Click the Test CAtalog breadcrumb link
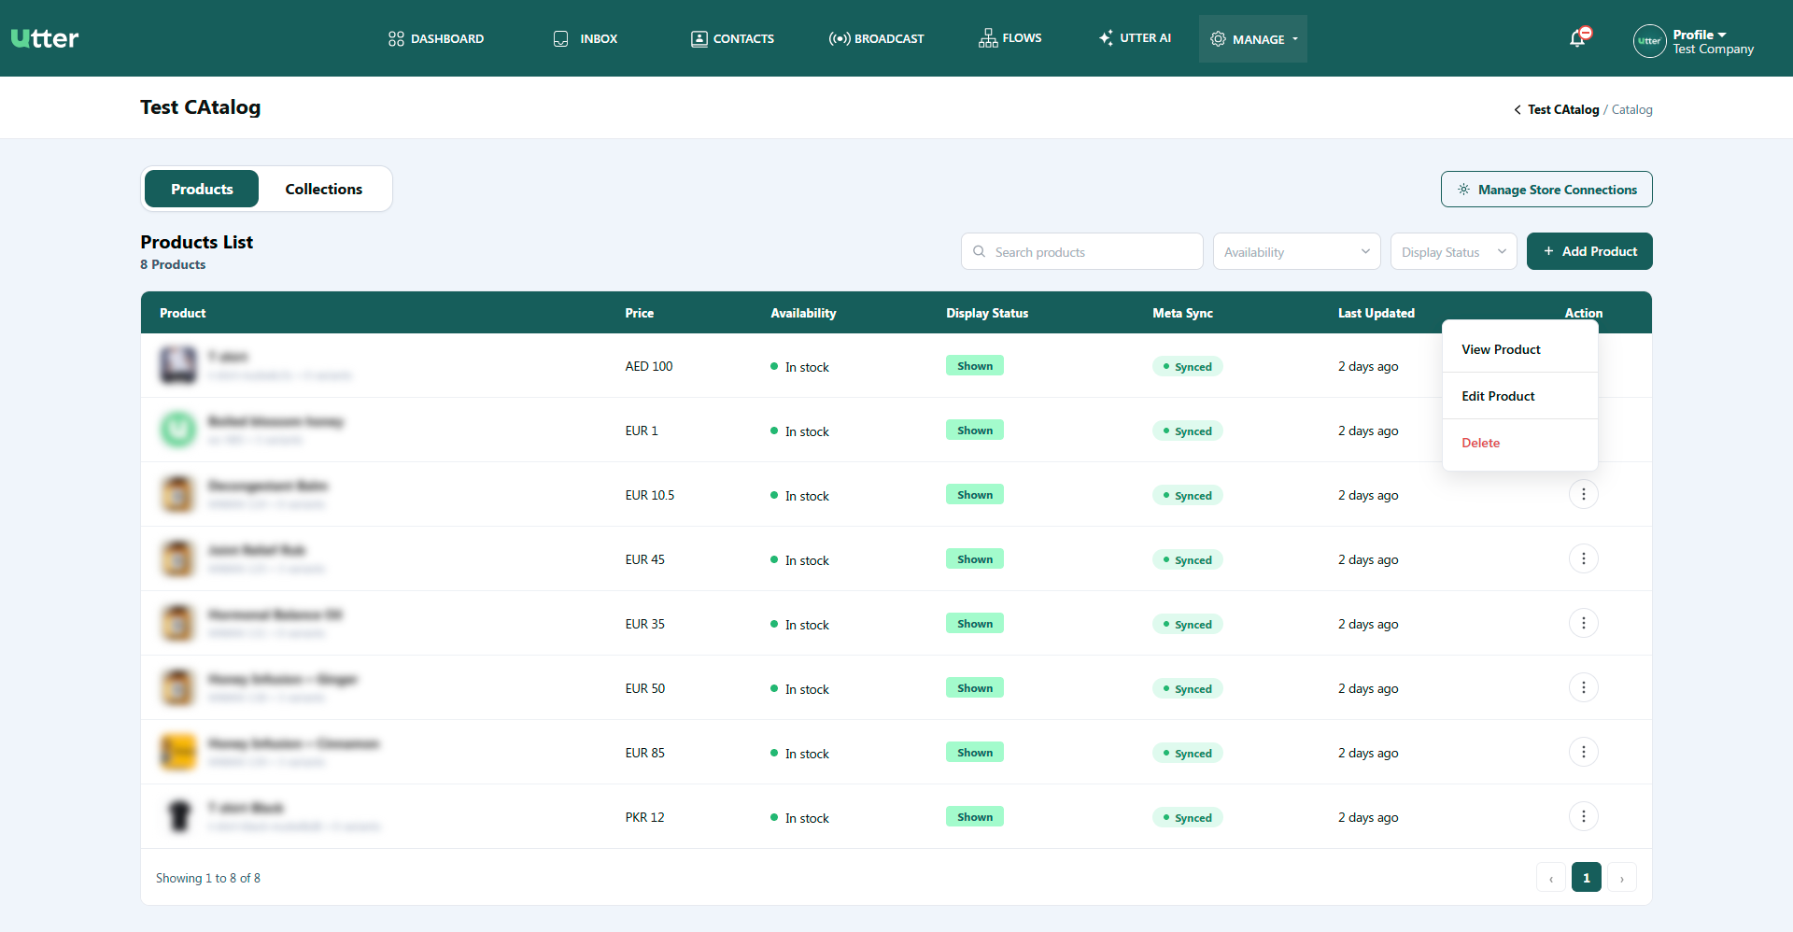 click(1563, 110)
